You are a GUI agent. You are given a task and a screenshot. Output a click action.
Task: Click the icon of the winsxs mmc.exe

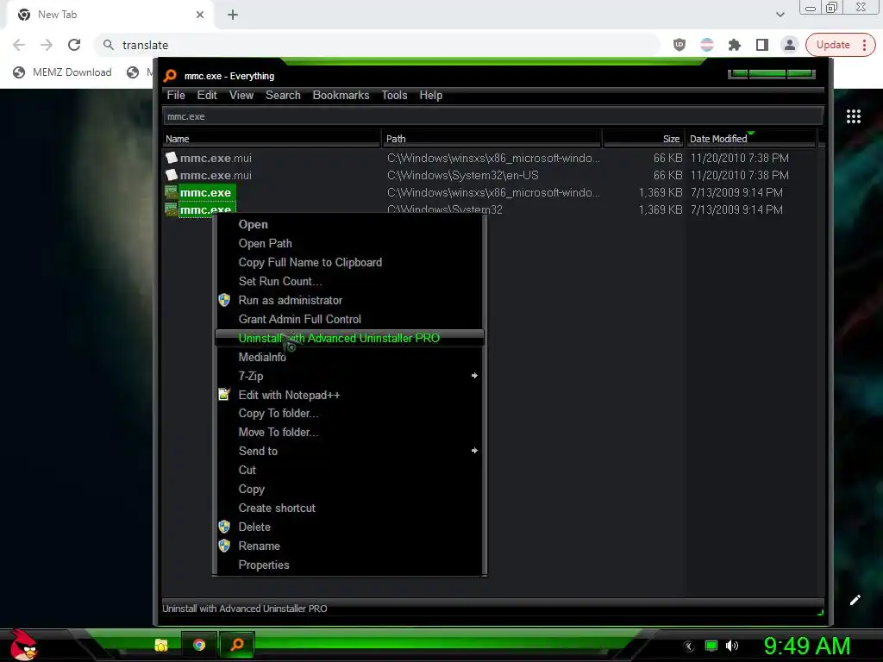(172, 192)
